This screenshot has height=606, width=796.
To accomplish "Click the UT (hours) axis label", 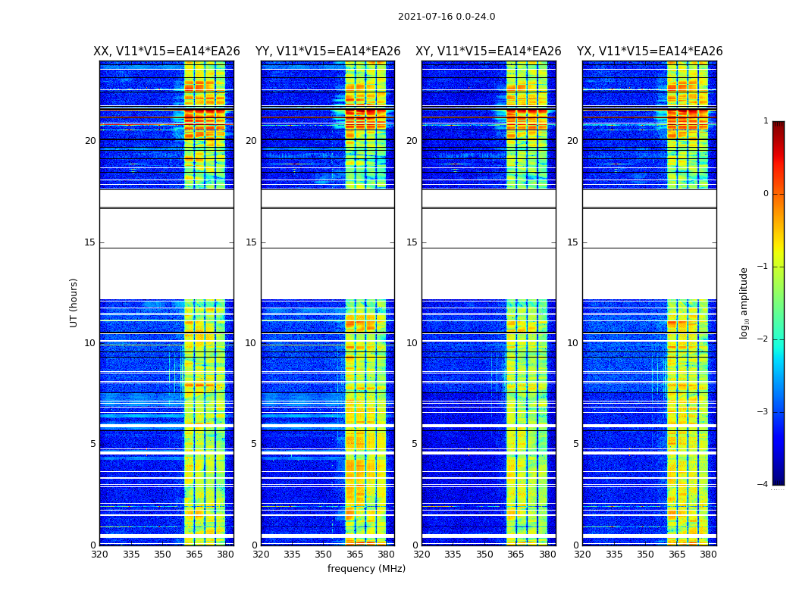I will click(74, 303).
